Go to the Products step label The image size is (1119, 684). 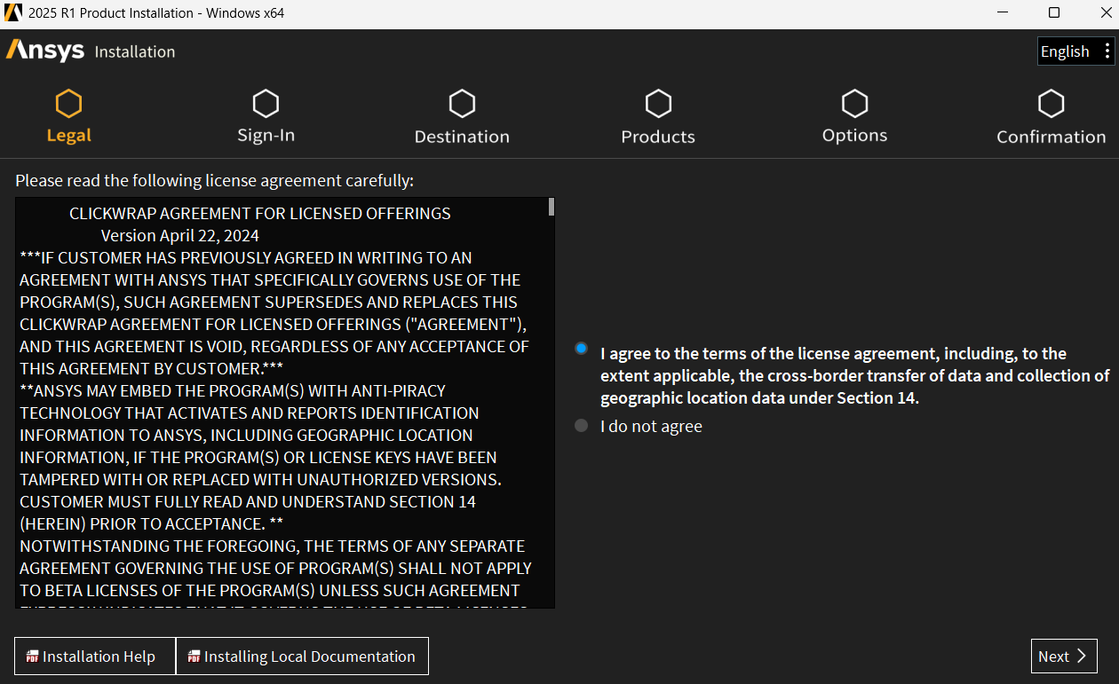tap(658, 137)
